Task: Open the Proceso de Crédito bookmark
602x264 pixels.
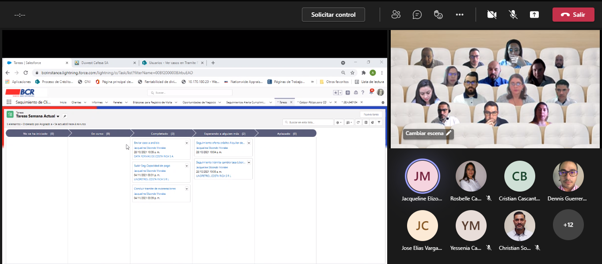Action: pyautogui.click(x=53, y=82)
